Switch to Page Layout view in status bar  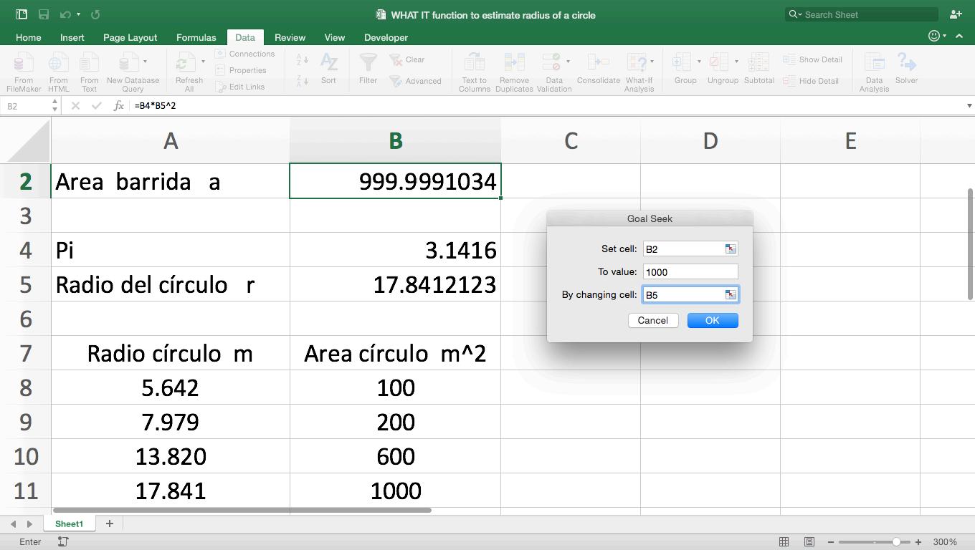coord(809,542)
